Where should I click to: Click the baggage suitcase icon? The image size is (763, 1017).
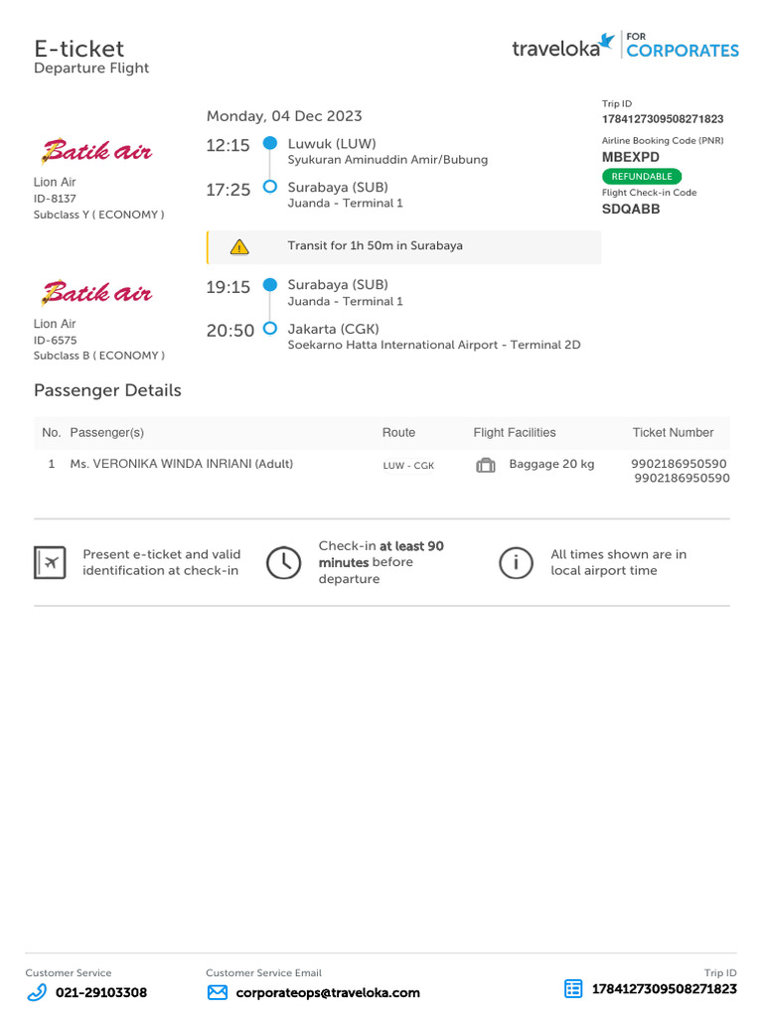point(486,465)
